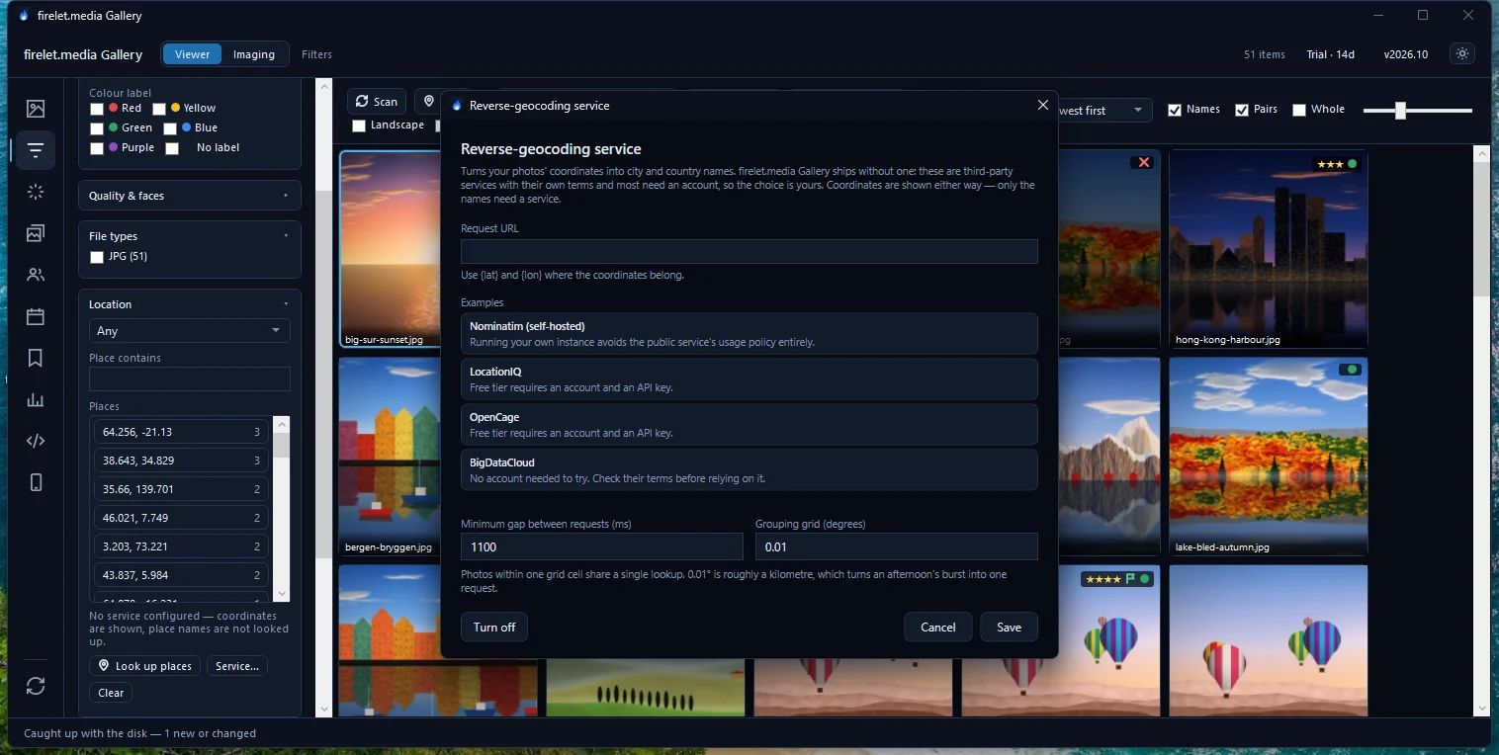This screenshot has width=1499, height=755.
Task: Click the Places list scroll-up arrow
Action: [x=283, y=424]
